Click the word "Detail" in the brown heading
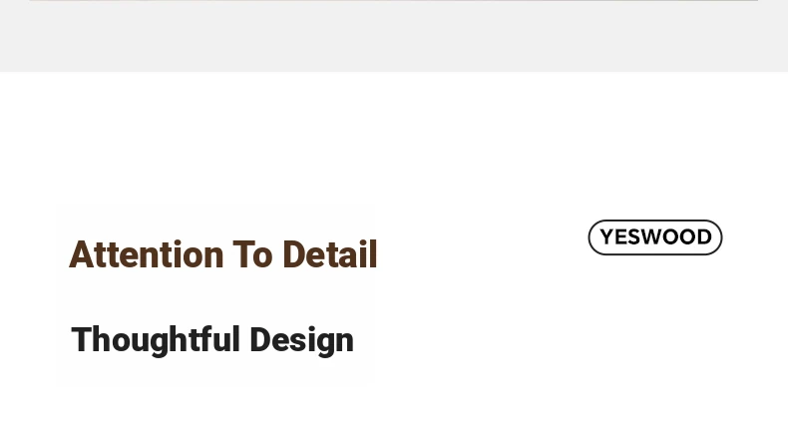788x444 pixels. pos(330,254)
